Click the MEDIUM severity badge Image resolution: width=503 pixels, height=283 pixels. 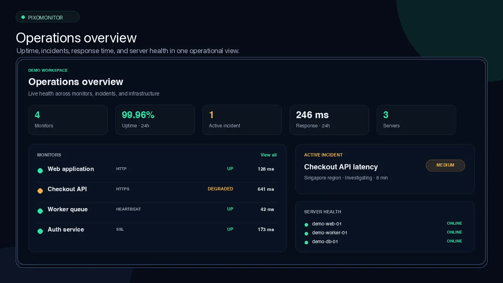[445, 165]
